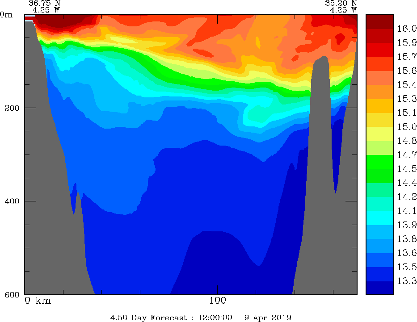Click the 12:00:00 forecast time
The height and width of the screenshot is (322, 417).
215,318
